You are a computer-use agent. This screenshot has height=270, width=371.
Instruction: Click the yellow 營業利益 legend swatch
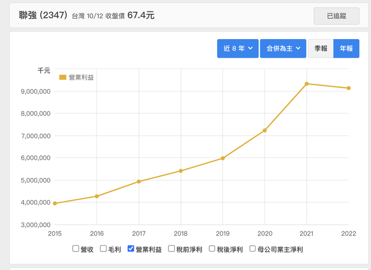62,77
